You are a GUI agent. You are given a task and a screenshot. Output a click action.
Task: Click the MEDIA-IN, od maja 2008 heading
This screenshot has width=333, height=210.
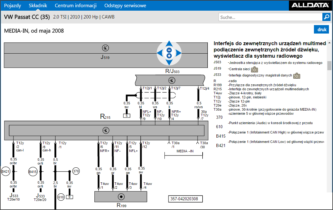pos(34,31)
